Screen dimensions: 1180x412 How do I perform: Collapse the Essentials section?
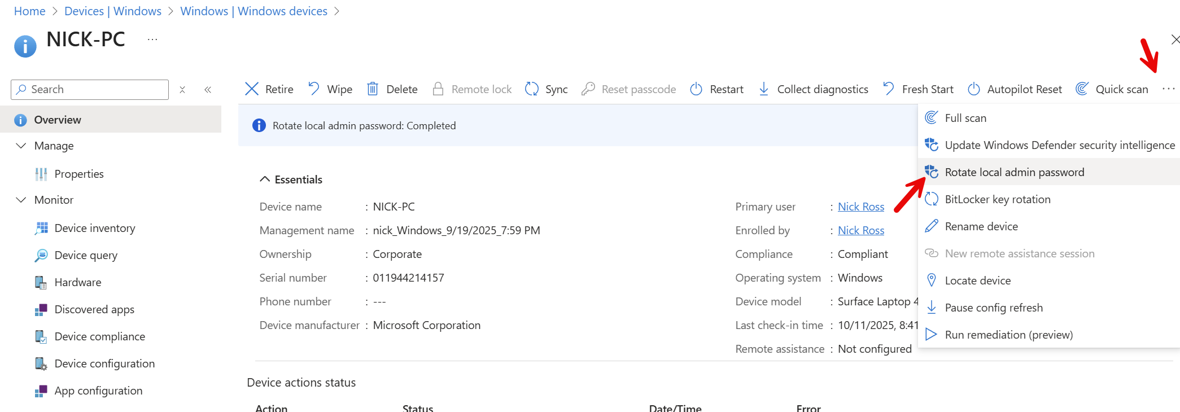(264, 179)
